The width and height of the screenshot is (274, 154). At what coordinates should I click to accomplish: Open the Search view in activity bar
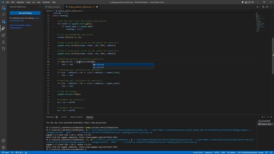pyautogui.click(x=3, y=15)
